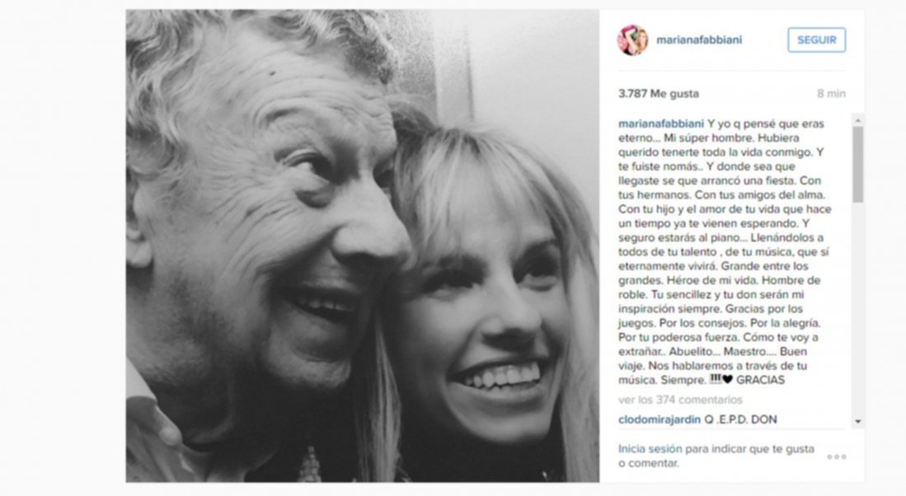Click the down arrow of comments scrollbar
This screenshot has height=496, width=906.
click(858, 422)
